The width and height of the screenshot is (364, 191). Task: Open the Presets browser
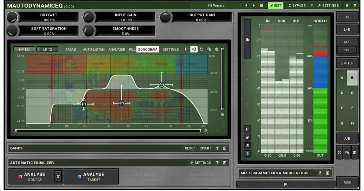click(216, 6)
